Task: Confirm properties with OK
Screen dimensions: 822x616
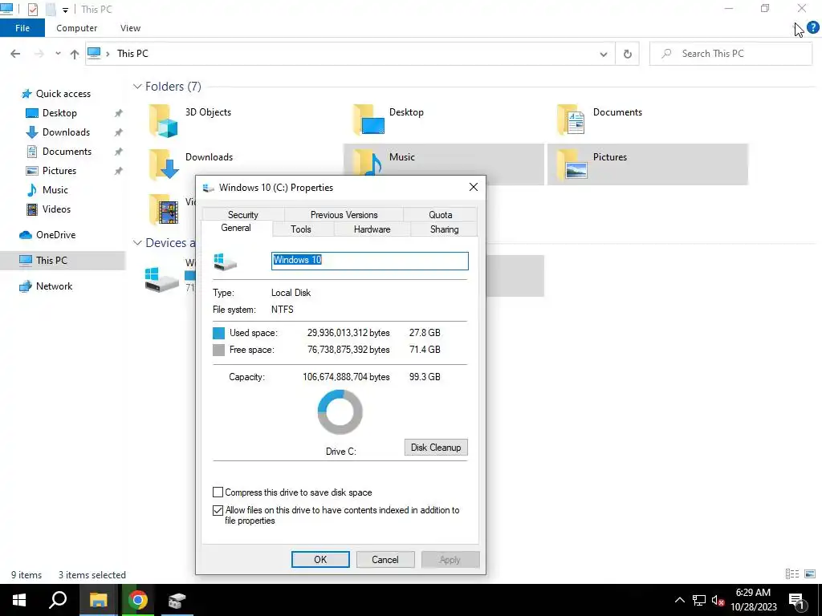Action: (320, 559)
